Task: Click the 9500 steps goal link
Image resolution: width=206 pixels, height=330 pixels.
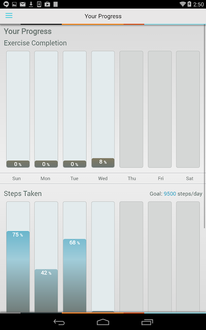Action: [x=170, y=193]
